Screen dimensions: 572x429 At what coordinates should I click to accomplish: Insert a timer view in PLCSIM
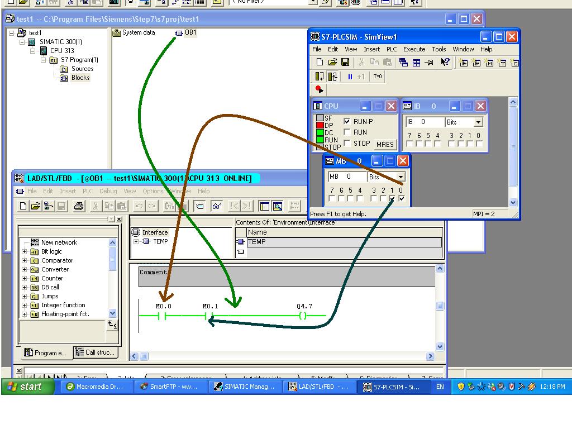click(502, 63)
